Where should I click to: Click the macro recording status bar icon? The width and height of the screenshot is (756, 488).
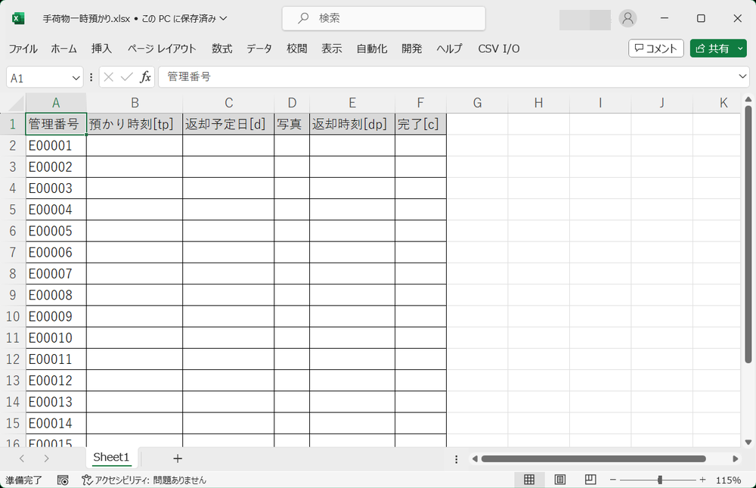[x=63, y=480]
